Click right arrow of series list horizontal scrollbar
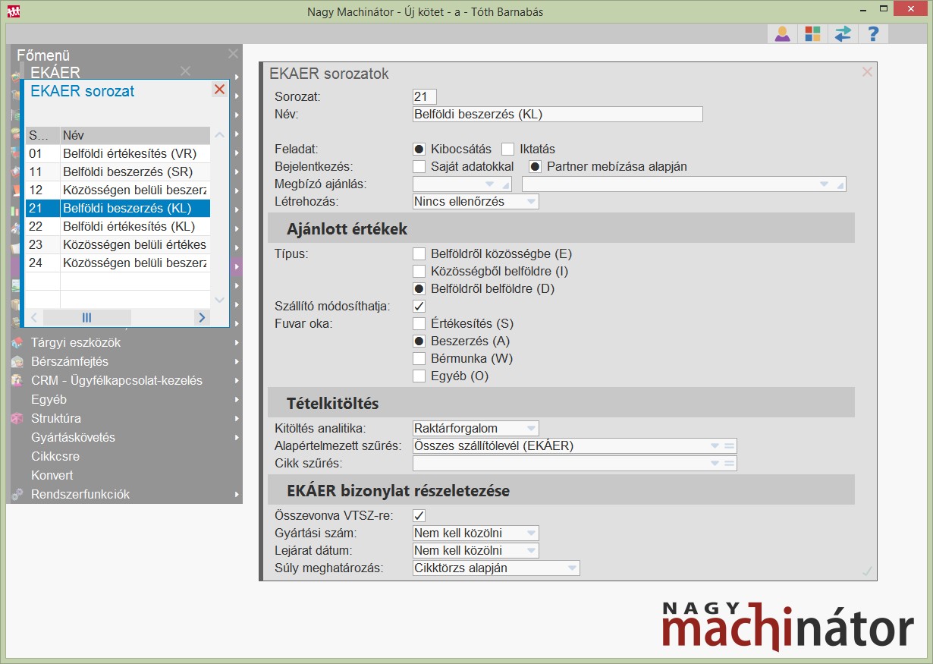The image size is (933, 664). tap(202, 317)
